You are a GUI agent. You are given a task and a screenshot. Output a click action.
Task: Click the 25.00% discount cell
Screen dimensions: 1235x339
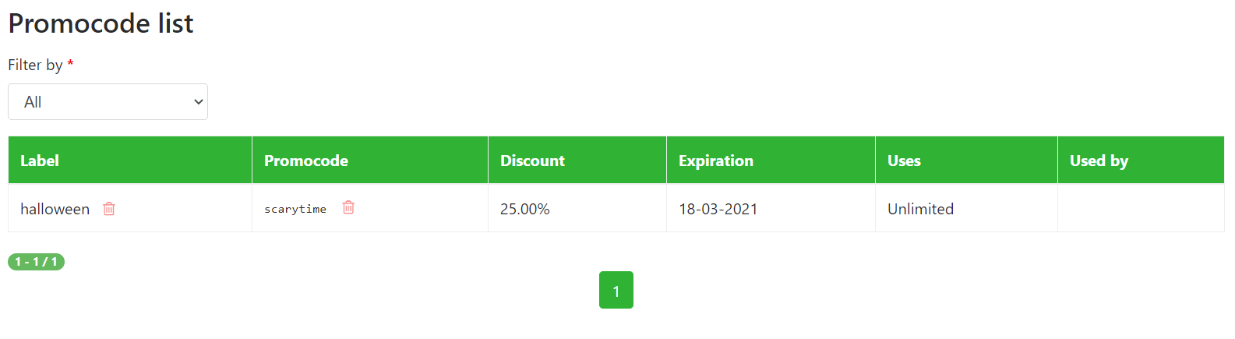[x=524, y=209]
